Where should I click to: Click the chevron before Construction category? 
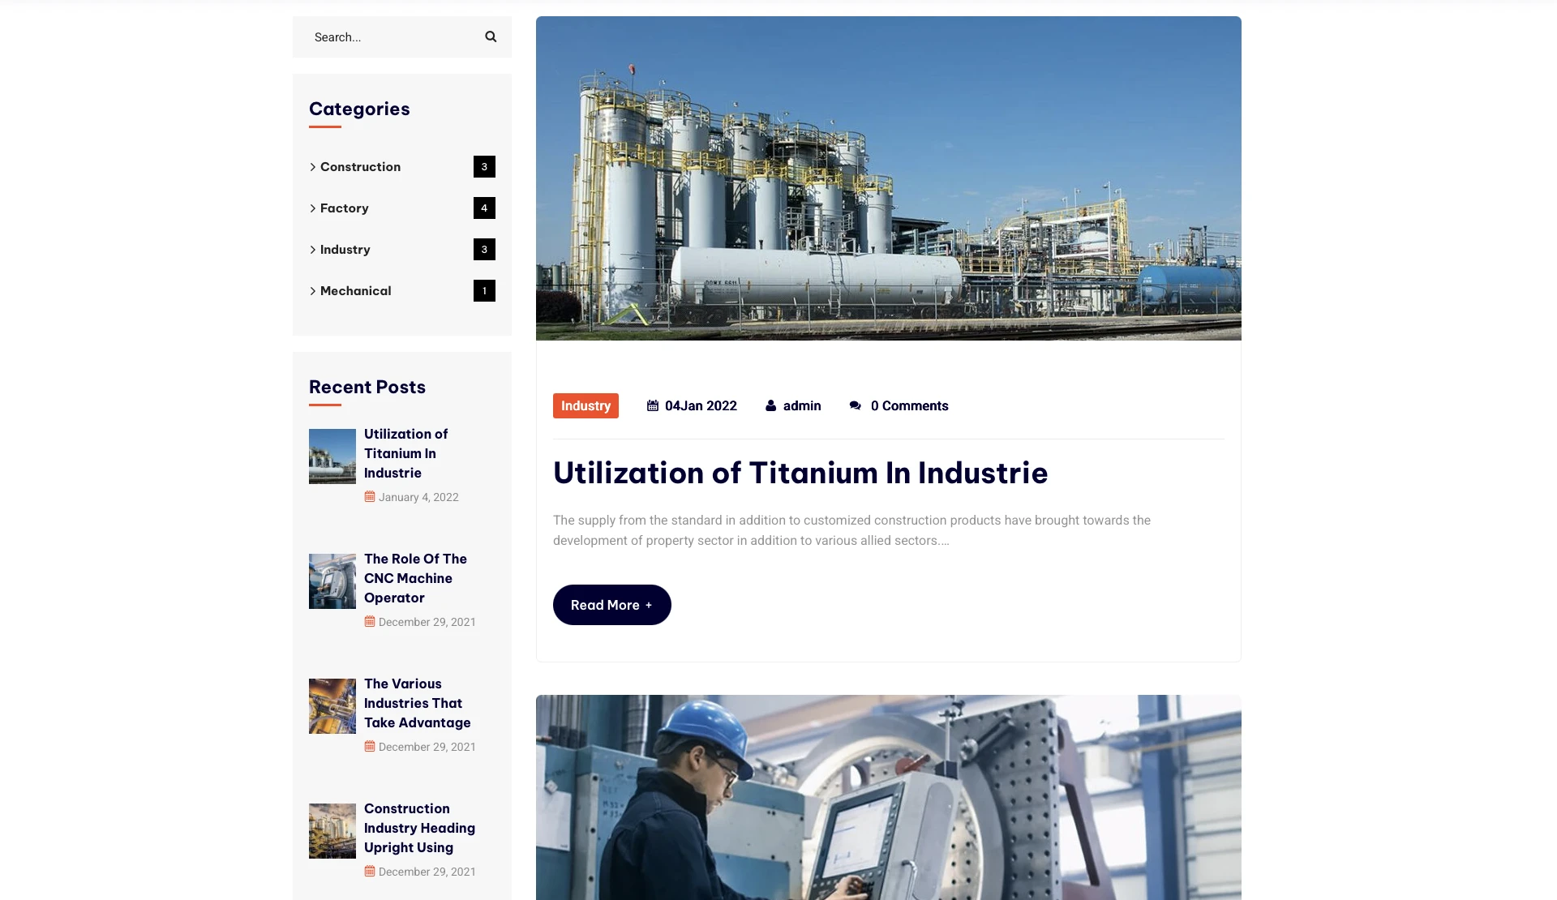(x=313, y=167)
